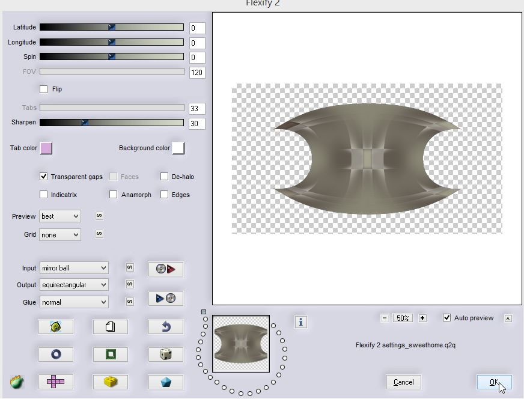Pick the Tab color swatch

[46, 148]
